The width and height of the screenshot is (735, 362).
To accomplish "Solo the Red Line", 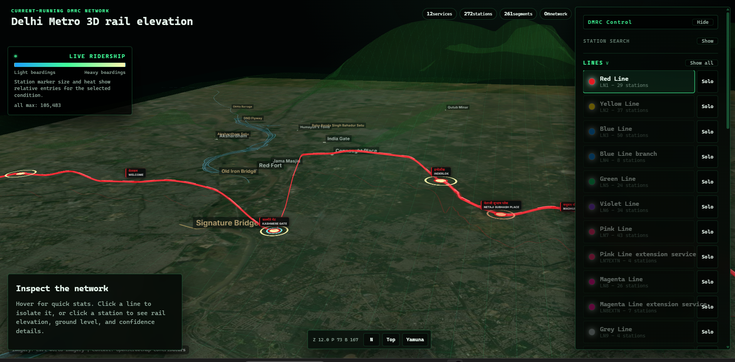I will 707,82.
